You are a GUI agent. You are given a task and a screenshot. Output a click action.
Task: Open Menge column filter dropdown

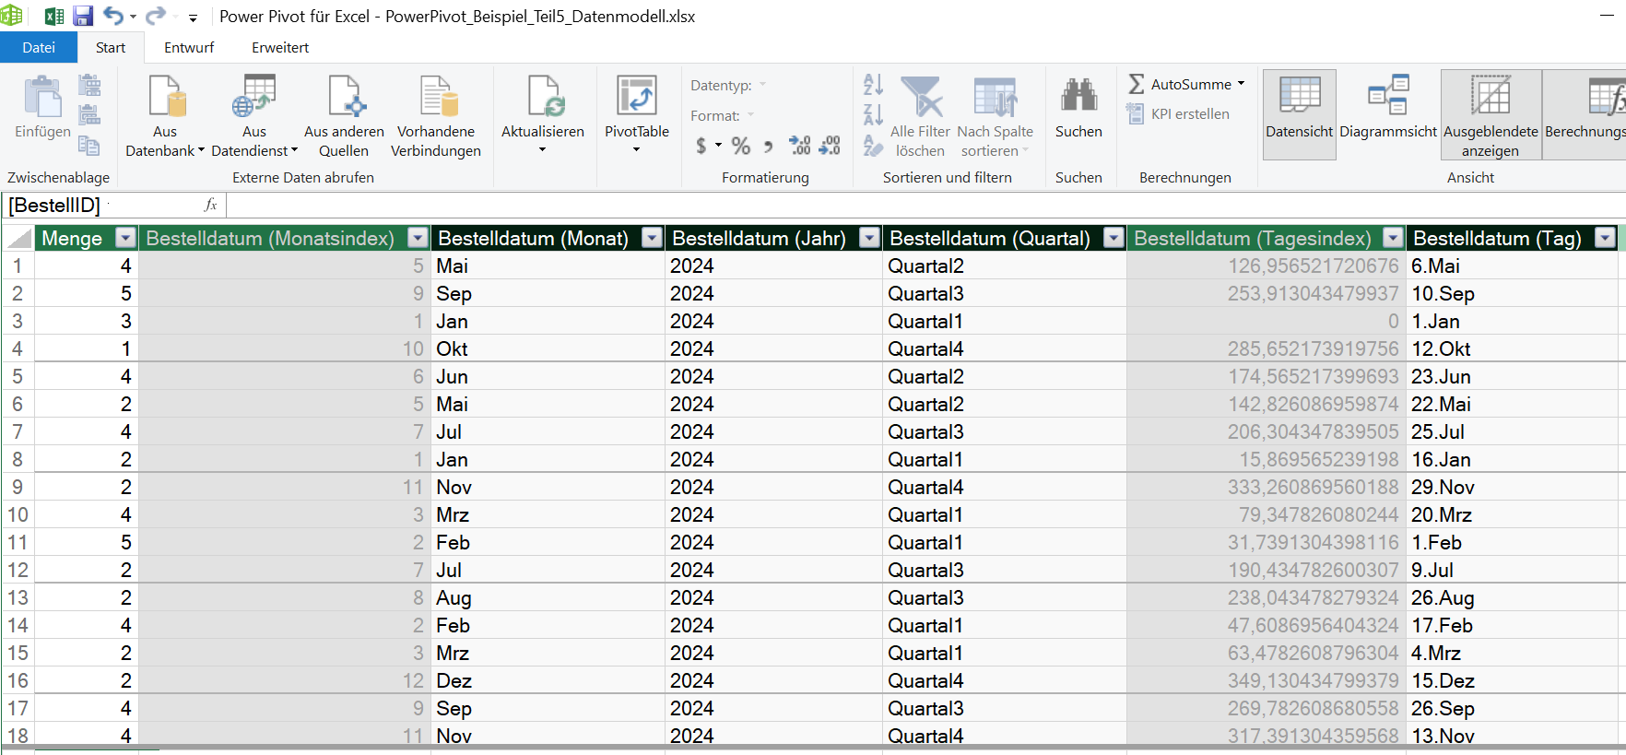click(125, 238)
